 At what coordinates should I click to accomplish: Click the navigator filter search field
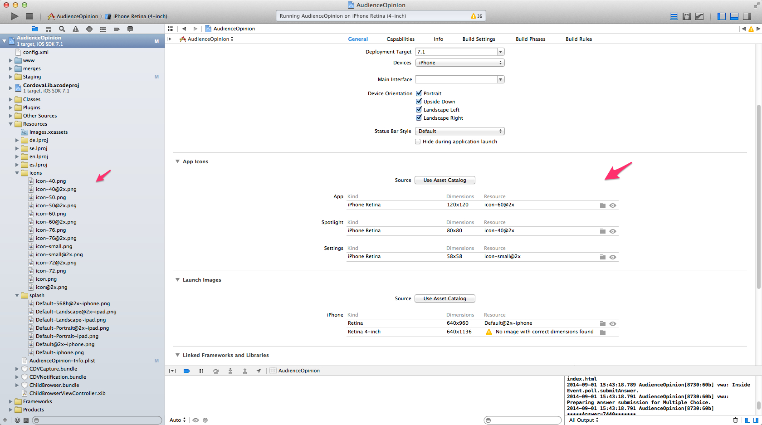pos(97,420)
